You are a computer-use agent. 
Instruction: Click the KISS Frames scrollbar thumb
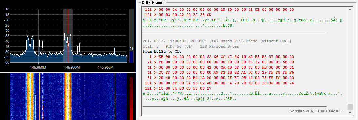pos(350,107)
